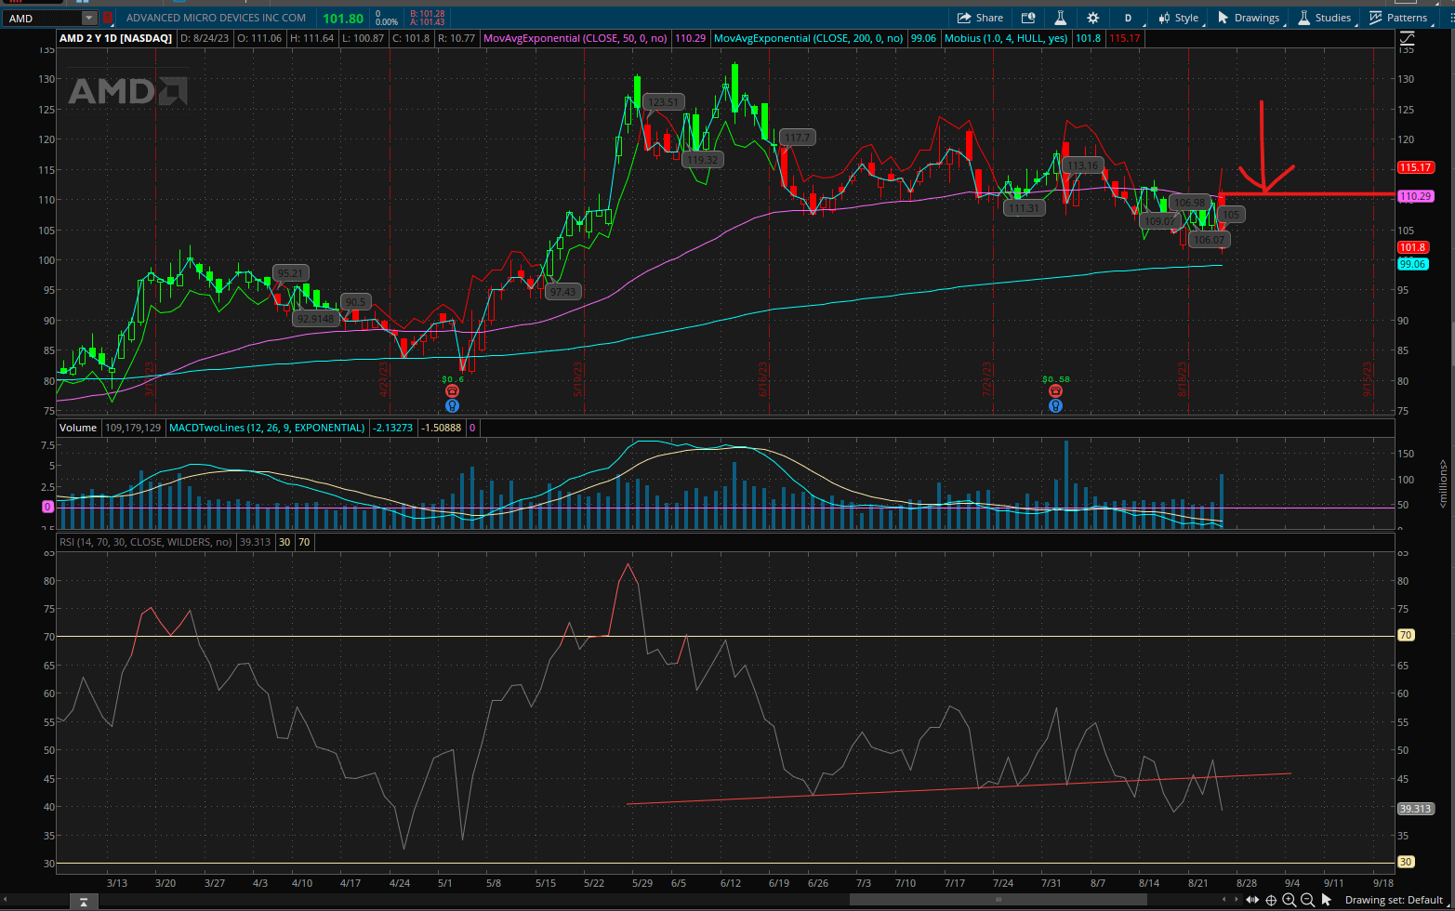Click the MovAvgExponential 200 study label

[809, 38]
